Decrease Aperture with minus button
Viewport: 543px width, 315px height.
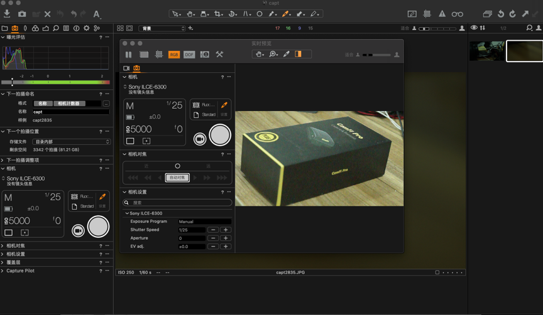pyautogui.click(x=213, y=238)
